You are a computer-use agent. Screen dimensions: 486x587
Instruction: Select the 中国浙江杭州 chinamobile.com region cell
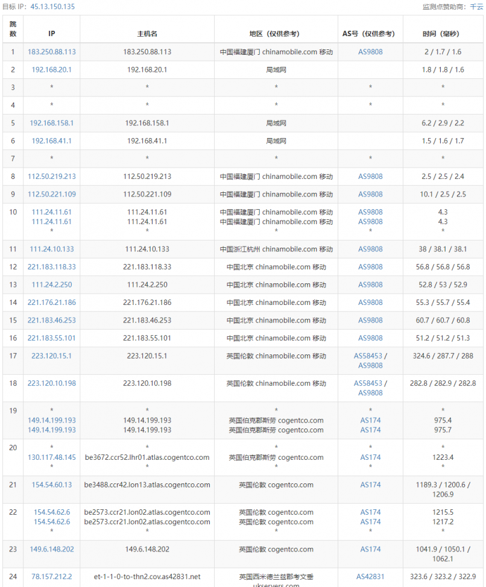tap(276, 249)
